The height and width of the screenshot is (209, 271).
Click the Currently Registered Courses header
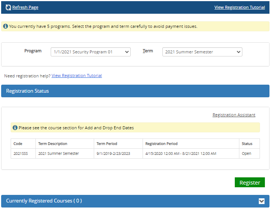tap(44, 201)
